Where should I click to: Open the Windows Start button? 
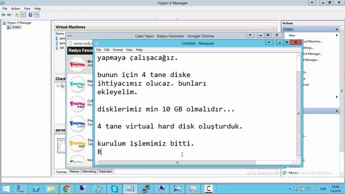click(6, 189)
